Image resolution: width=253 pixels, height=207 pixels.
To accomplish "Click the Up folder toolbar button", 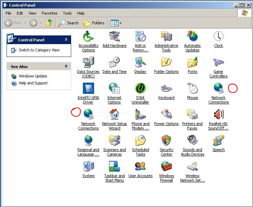I will [49, 23].
